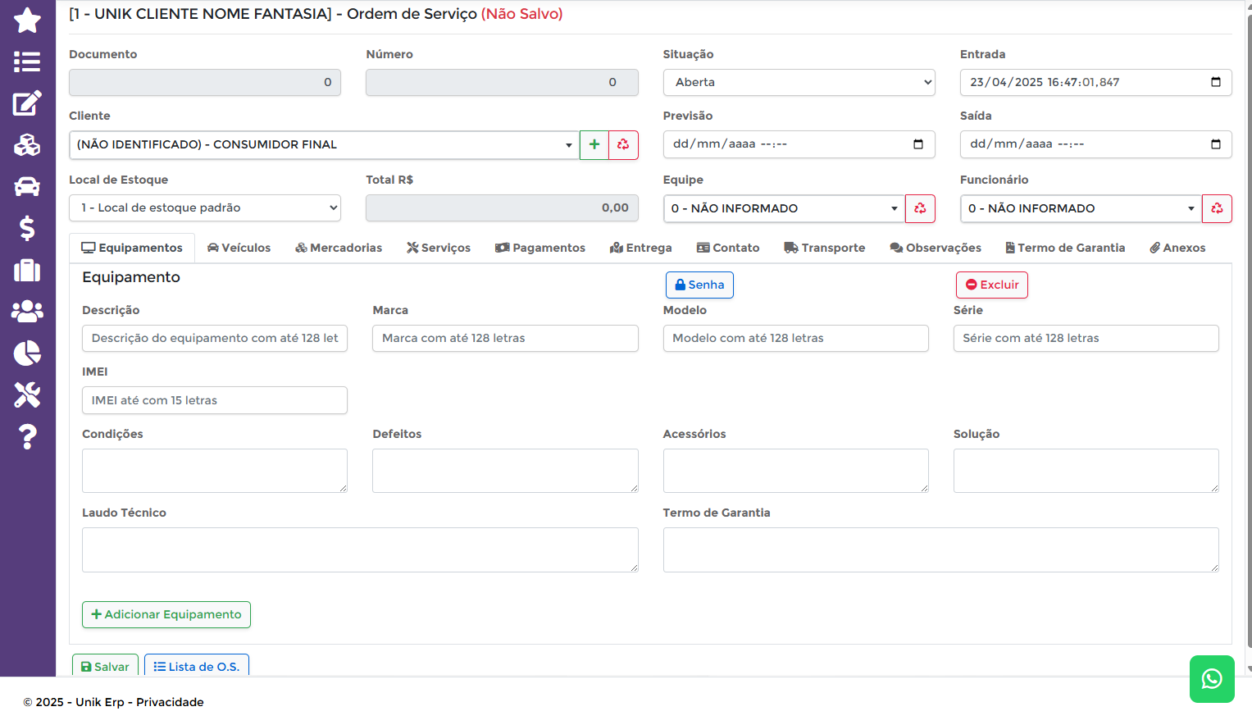Open the users group sidebar icon

click(x=27, y=312)
